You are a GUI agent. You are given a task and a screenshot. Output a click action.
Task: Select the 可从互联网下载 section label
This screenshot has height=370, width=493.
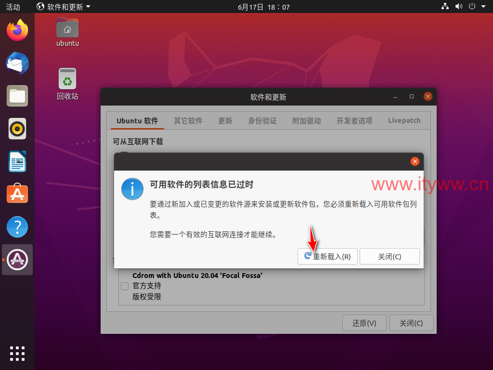tap(138, 142)
